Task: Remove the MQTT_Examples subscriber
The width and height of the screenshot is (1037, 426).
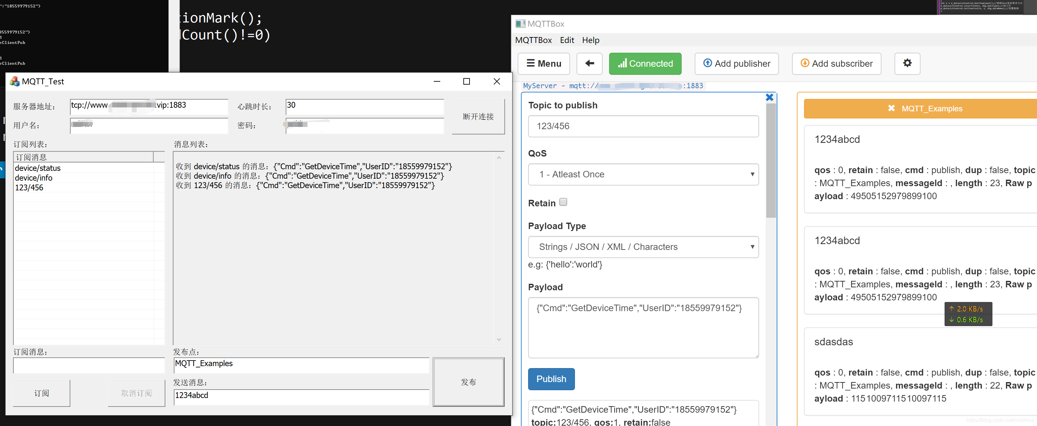Action: [x=891, y=108]
